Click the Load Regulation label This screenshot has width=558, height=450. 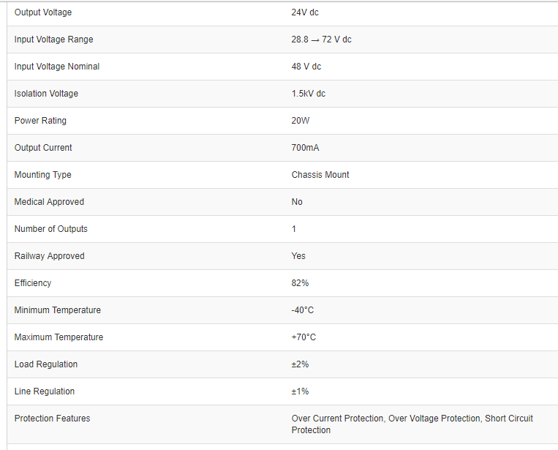tap(46, 364)
